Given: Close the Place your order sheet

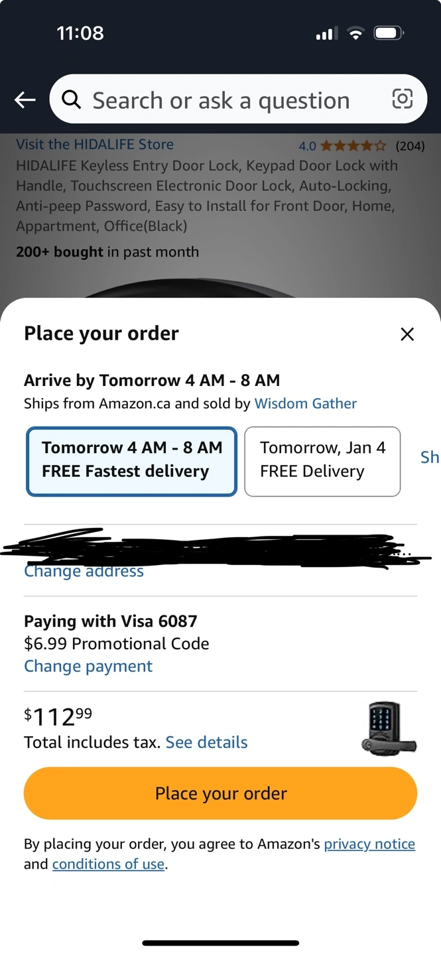Looking at the screenshot, I should 407,334.
